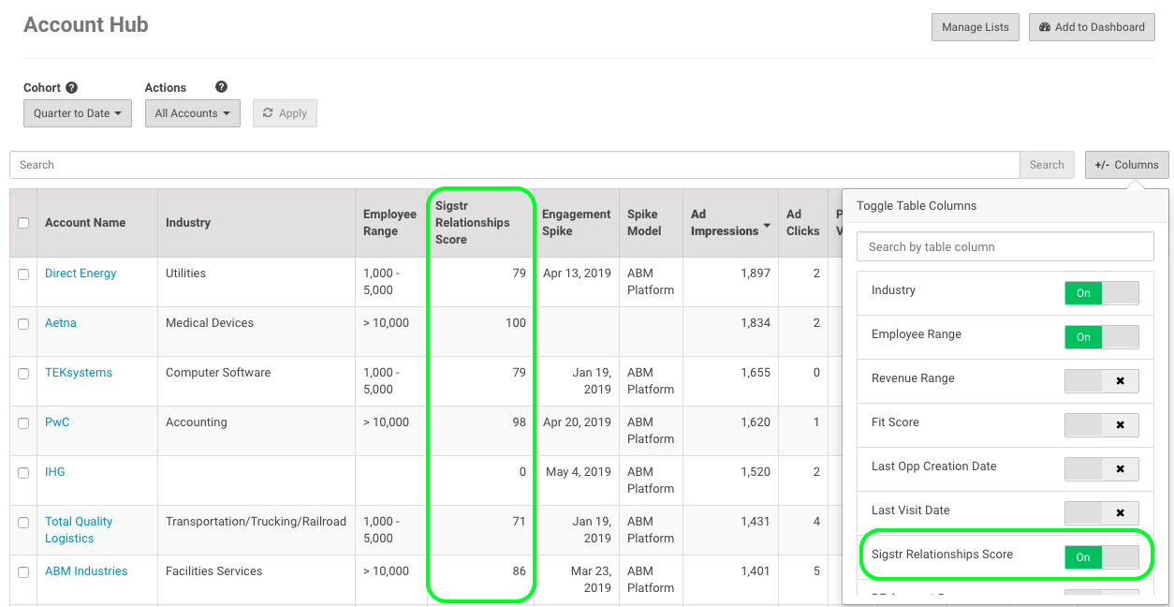Enable the Revenue Range column toggle

coord(1102,381)
